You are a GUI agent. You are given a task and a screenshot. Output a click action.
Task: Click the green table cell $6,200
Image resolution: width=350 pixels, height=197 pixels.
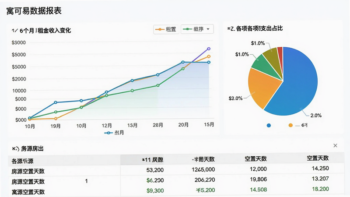[155, 180]
